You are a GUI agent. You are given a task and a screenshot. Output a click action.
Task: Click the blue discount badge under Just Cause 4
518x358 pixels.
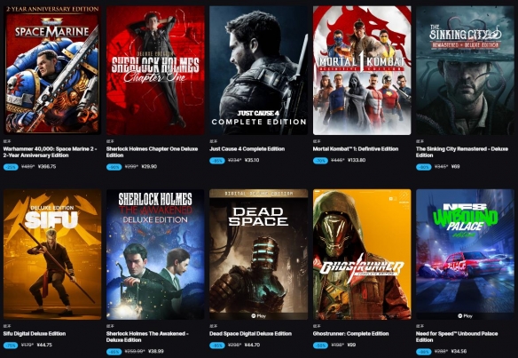click(x=217, y=161)
